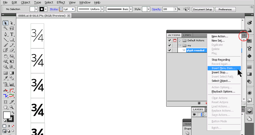255x135 pixels.
Task: Expand the Default Actions folder
Action: (180, 40)
